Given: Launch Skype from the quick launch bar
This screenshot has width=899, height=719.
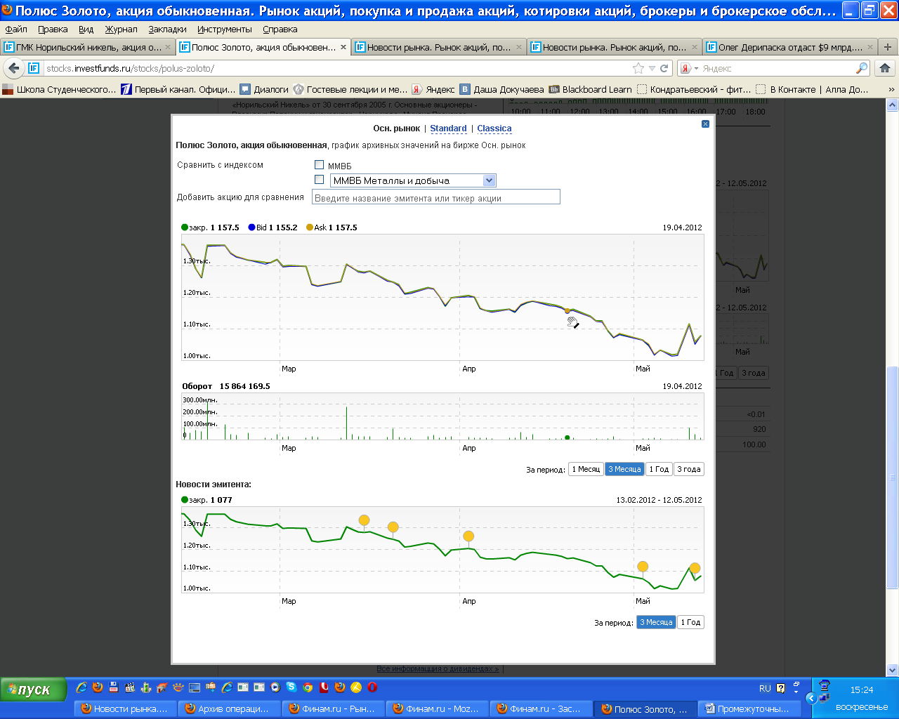Looking at the screenshot, I should (291, 687).
